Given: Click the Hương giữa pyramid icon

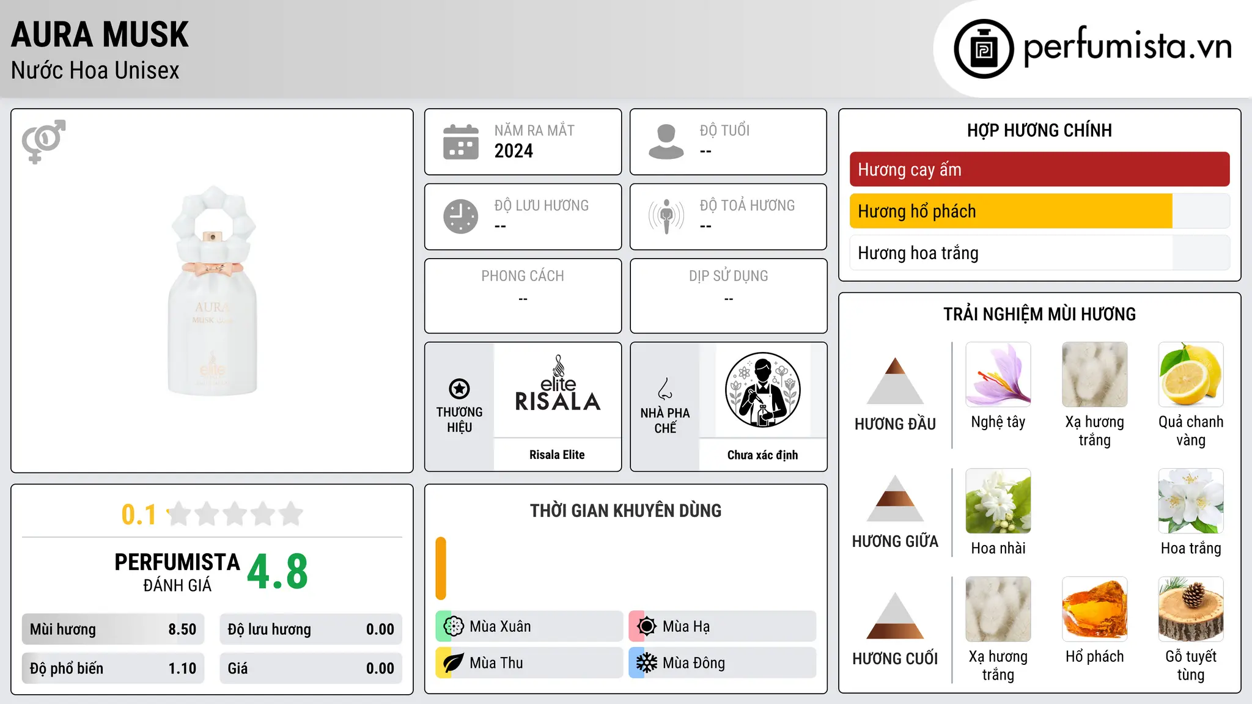Looking at the screenshot, I should tap(895, 498).
